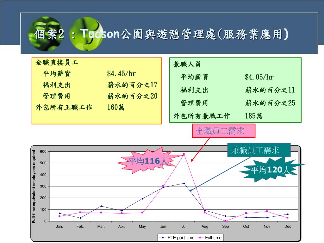Click the PTE part-time data point at Mar.
Viewport: 324px width, 243px height.
[x=101, y=206]
